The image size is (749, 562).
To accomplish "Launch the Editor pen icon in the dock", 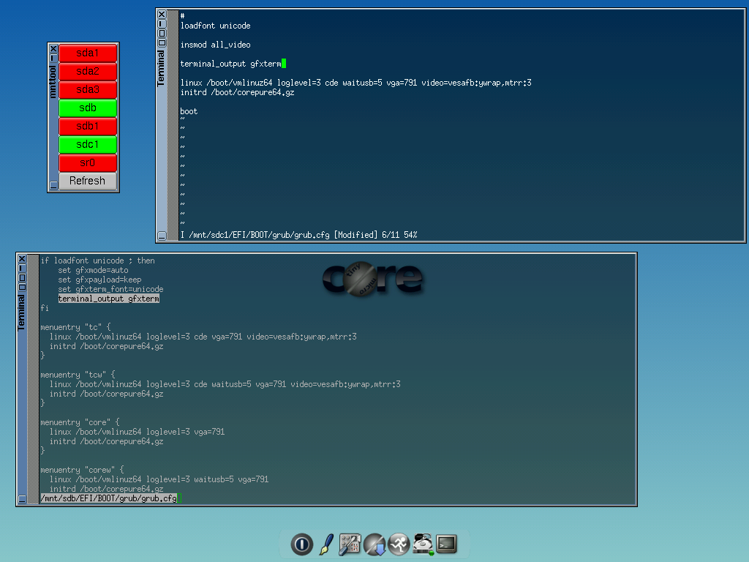I will click(326, 544).
